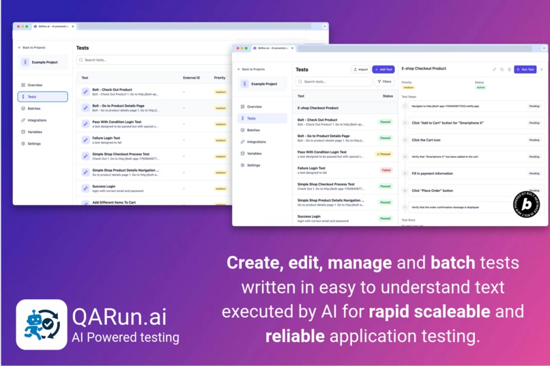Click the Overview grid icon in the back window
Viewport: 550px width, 366px height.
[23, 85]
